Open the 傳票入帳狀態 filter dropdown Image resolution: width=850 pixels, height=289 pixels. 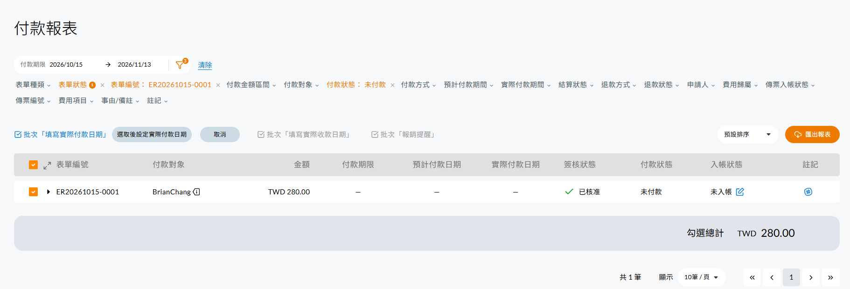[791, 85]
